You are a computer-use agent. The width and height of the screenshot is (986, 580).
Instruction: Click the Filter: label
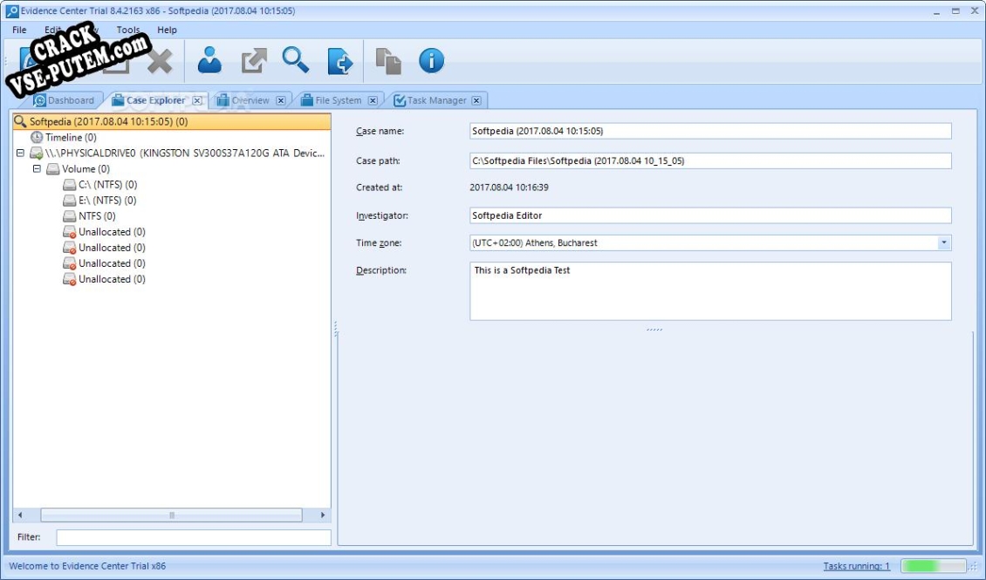29,537
